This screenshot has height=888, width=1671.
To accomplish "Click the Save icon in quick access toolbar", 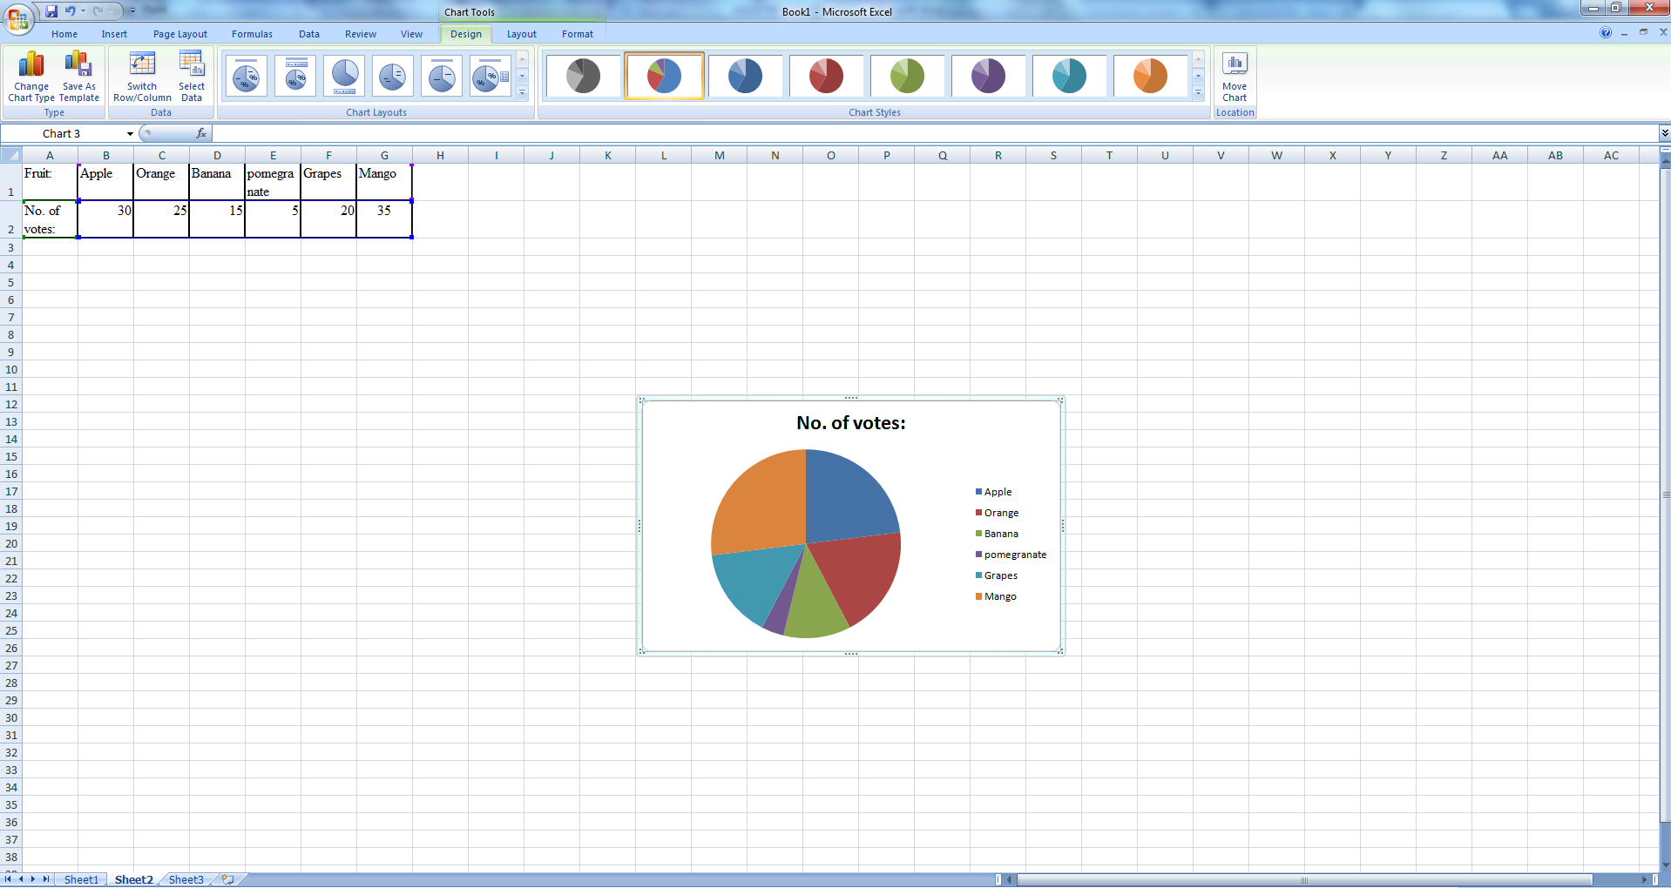I will 51,11.
